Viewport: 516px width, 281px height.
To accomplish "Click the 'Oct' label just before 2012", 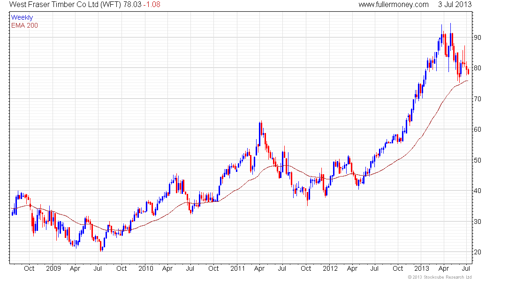I will pos(306,268).
